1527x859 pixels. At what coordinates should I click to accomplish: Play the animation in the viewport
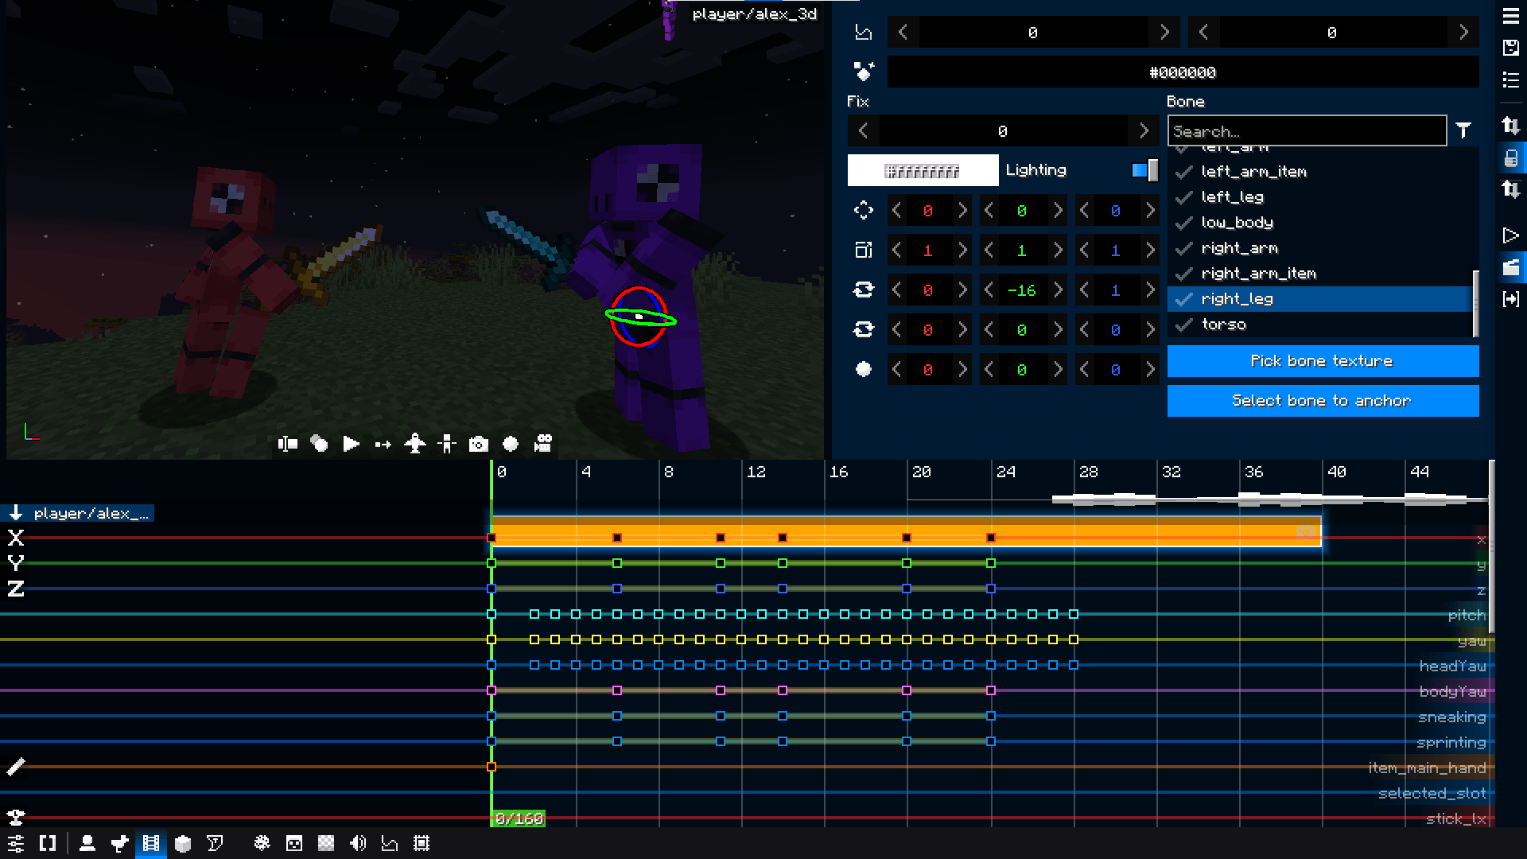(352, 444)
